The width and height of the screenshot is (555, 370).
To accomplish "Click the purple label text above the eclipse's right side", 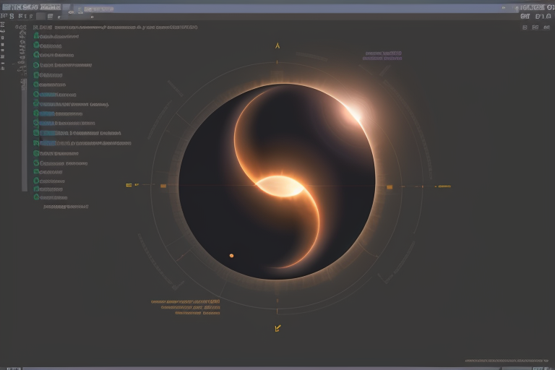I will [x=382, y=55].
